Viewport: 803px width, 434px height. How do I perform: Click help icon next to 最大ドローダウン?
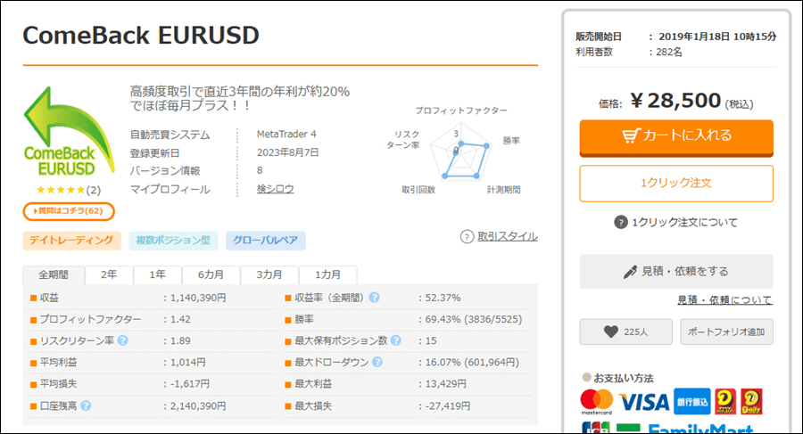coord(377,362)
